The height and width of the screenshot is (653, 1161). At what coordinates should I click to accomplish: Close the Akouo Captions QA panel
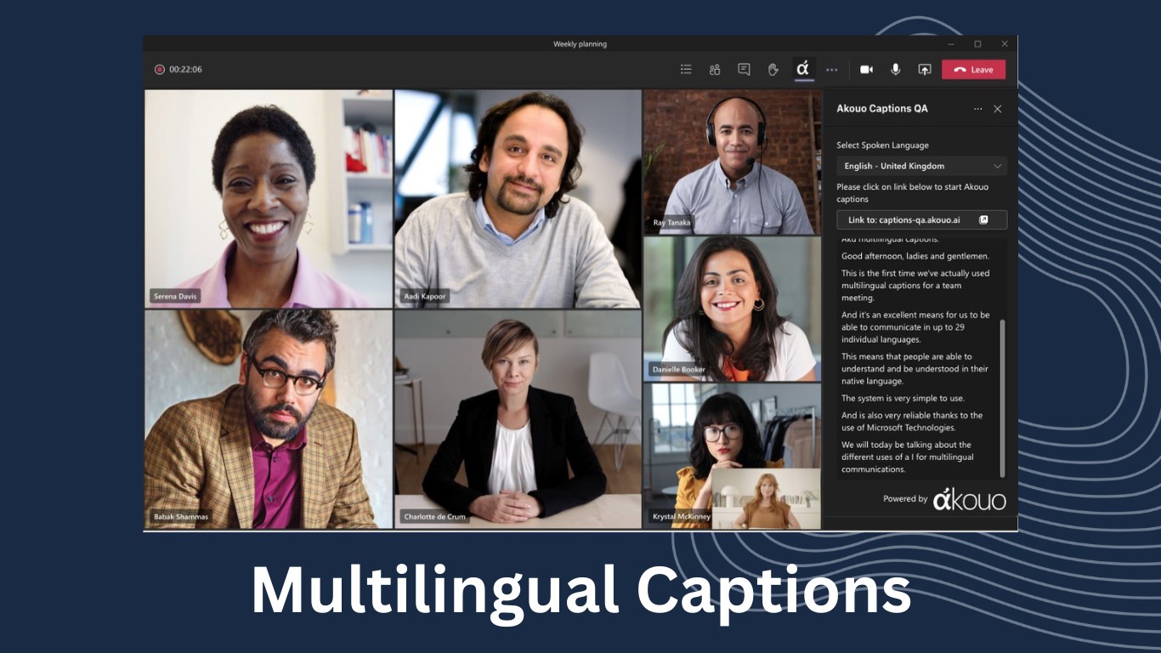[998, 109]
